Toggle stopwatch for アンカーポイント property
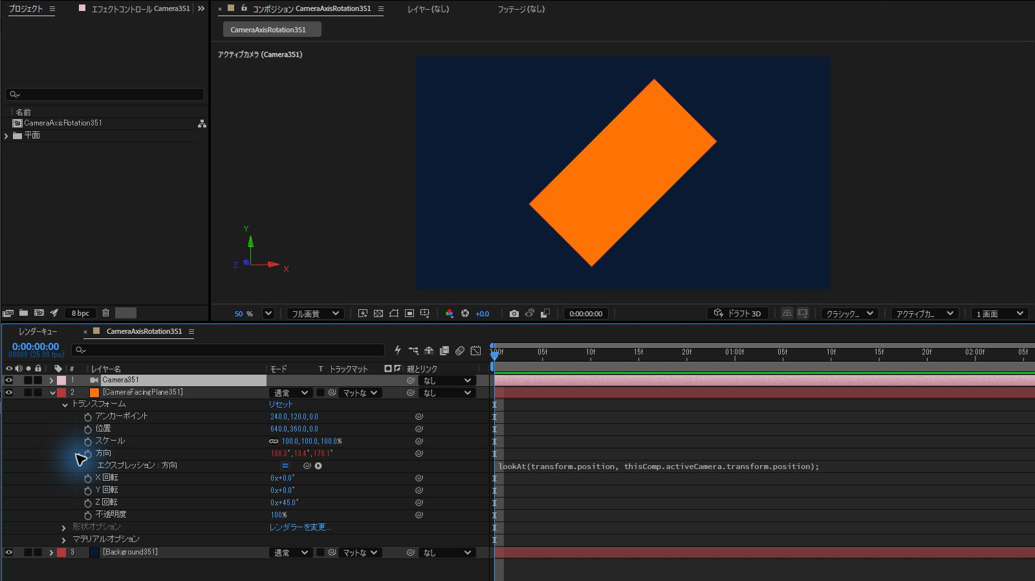1035x581 pixels. (x=88, y=417)
